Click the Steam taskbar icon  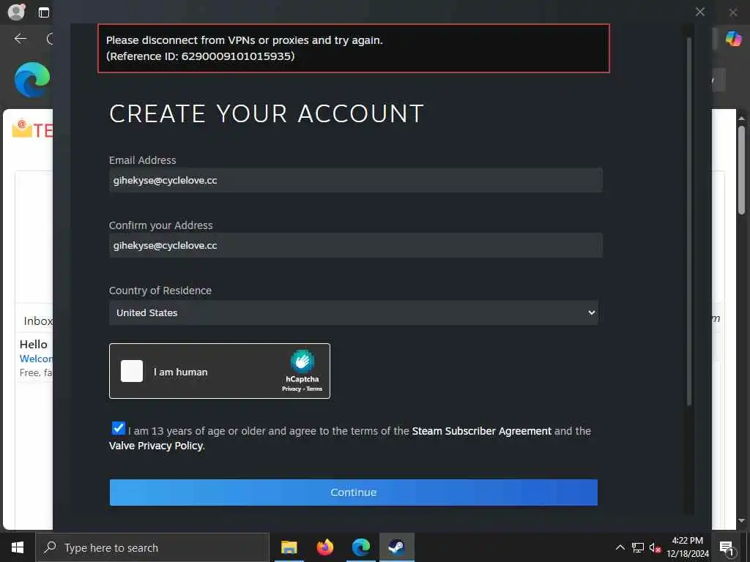(396, 547)
